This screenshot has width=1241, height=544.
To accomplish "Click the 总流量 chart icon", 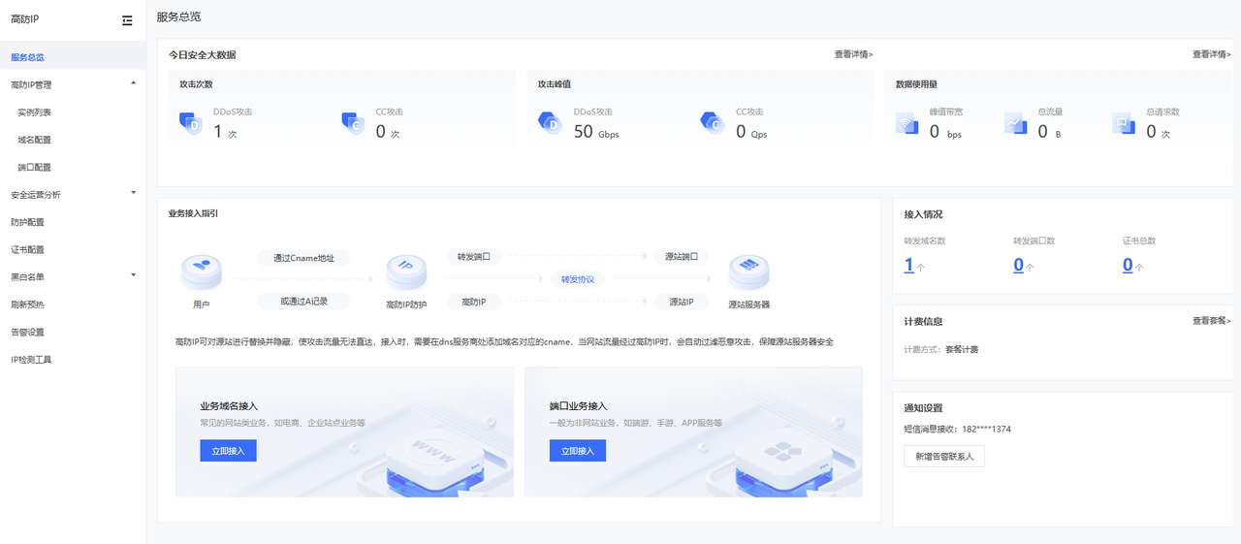I will (x=1015, y=123).
